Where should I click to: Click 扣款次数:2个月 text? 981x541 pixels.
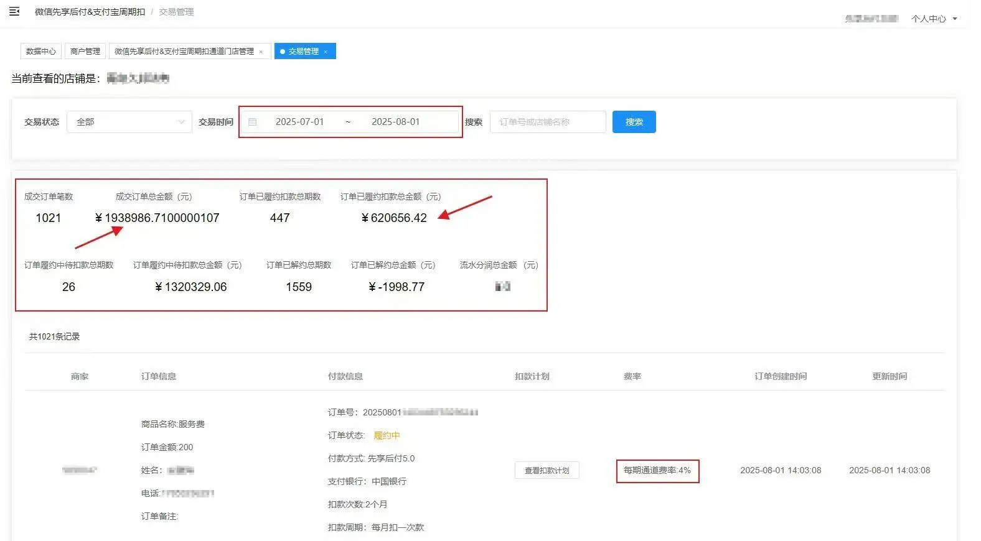tap(357, 504)
